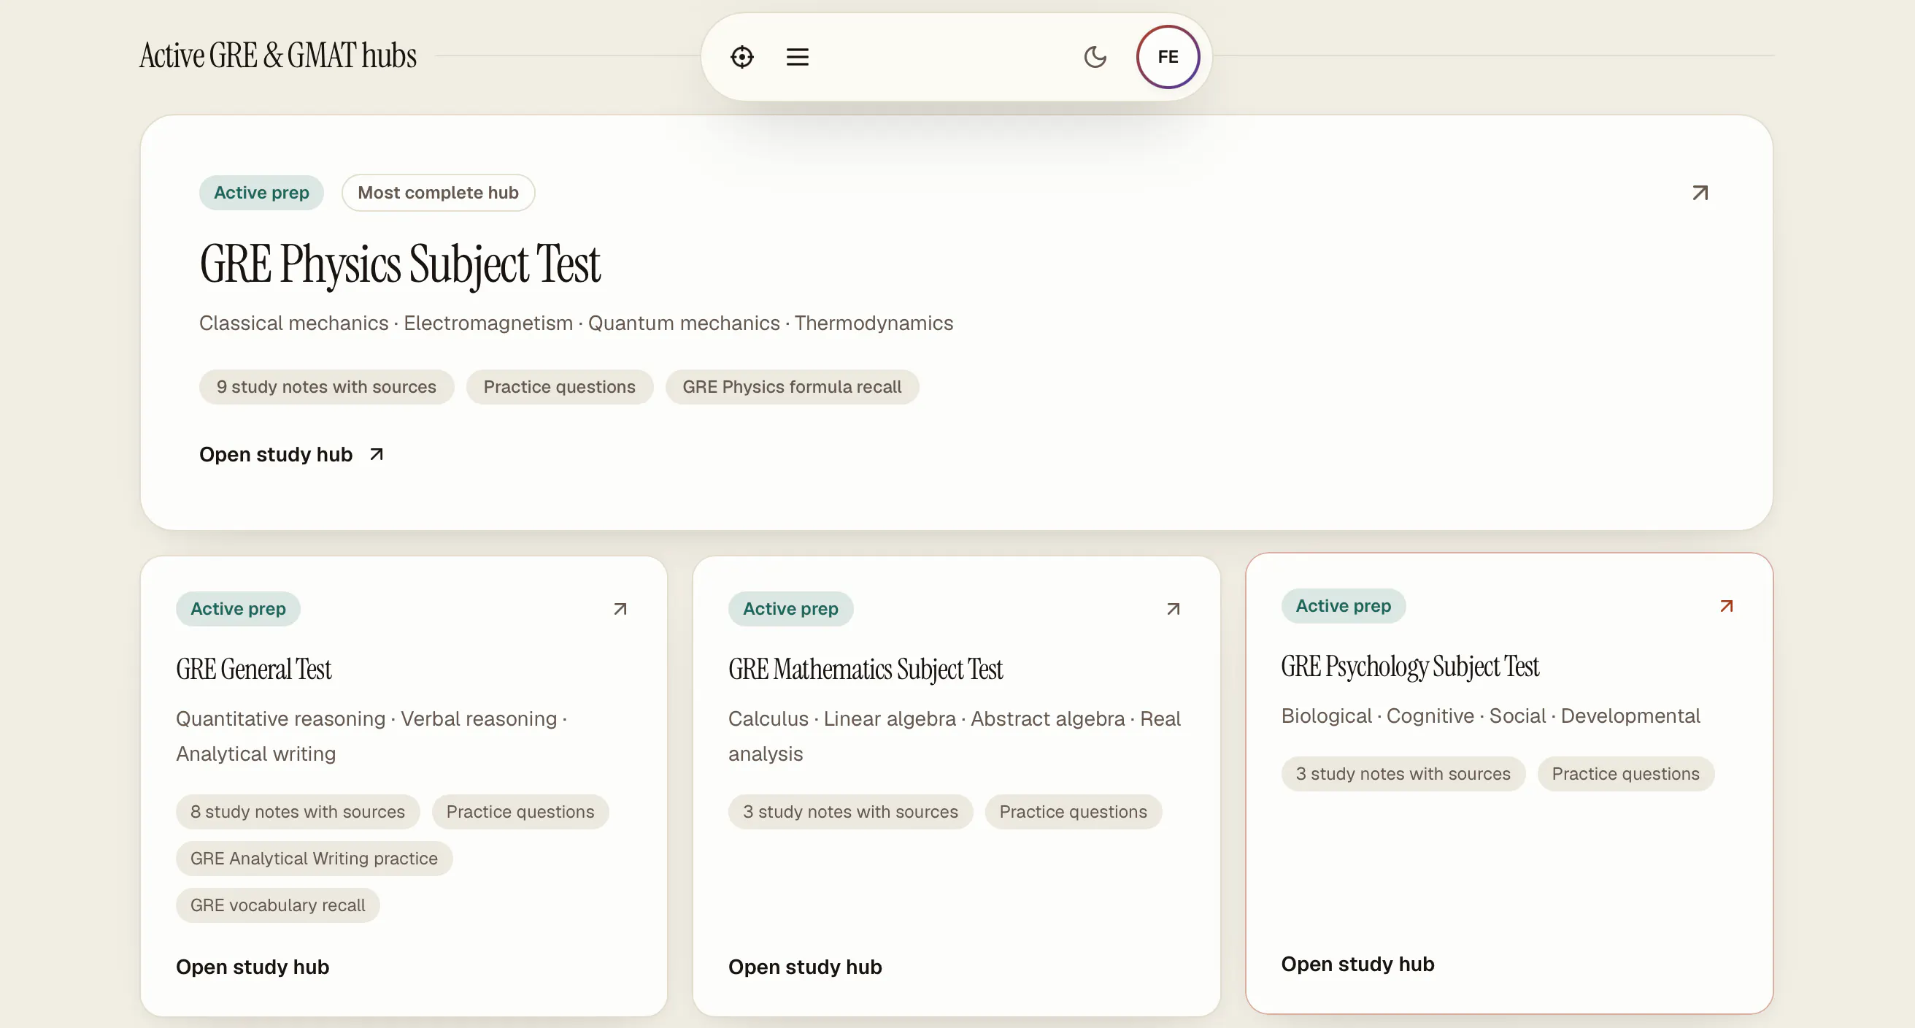The image size is (1915, 1028).
Task: Click Mathematics topics line starting Calculus
Action: pyautogui.click(x=955, y=737)
